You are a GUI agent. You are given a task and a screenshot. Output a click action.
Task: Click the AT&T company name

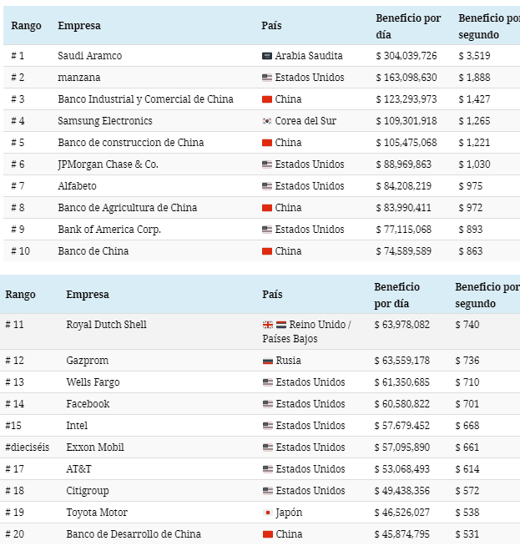tap(78, 469)
